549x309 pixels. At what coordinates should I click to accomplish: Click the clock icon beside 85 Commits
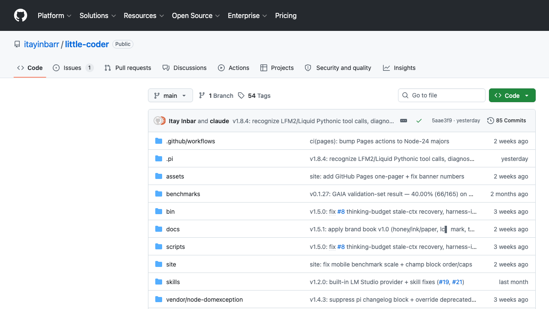491,121
